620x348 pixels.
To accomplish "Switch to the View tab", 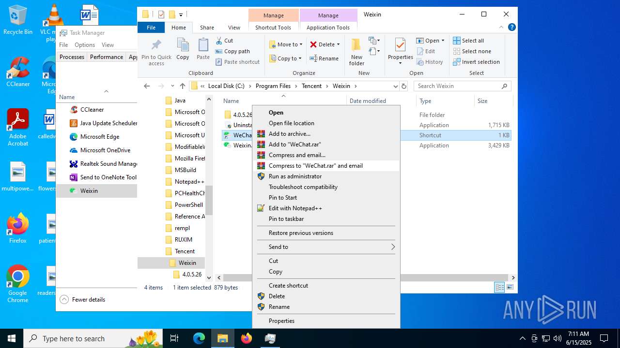I will click(234, 28).
